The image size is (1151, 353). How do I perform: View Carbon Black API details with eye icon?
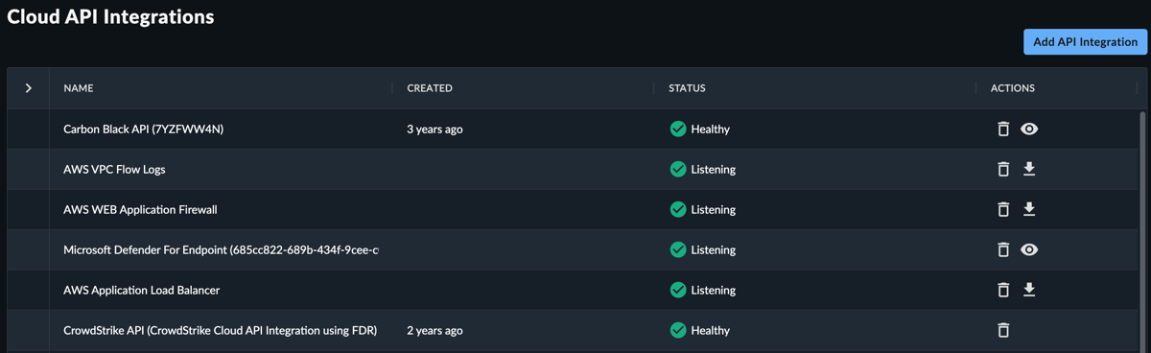point(1029,129)
